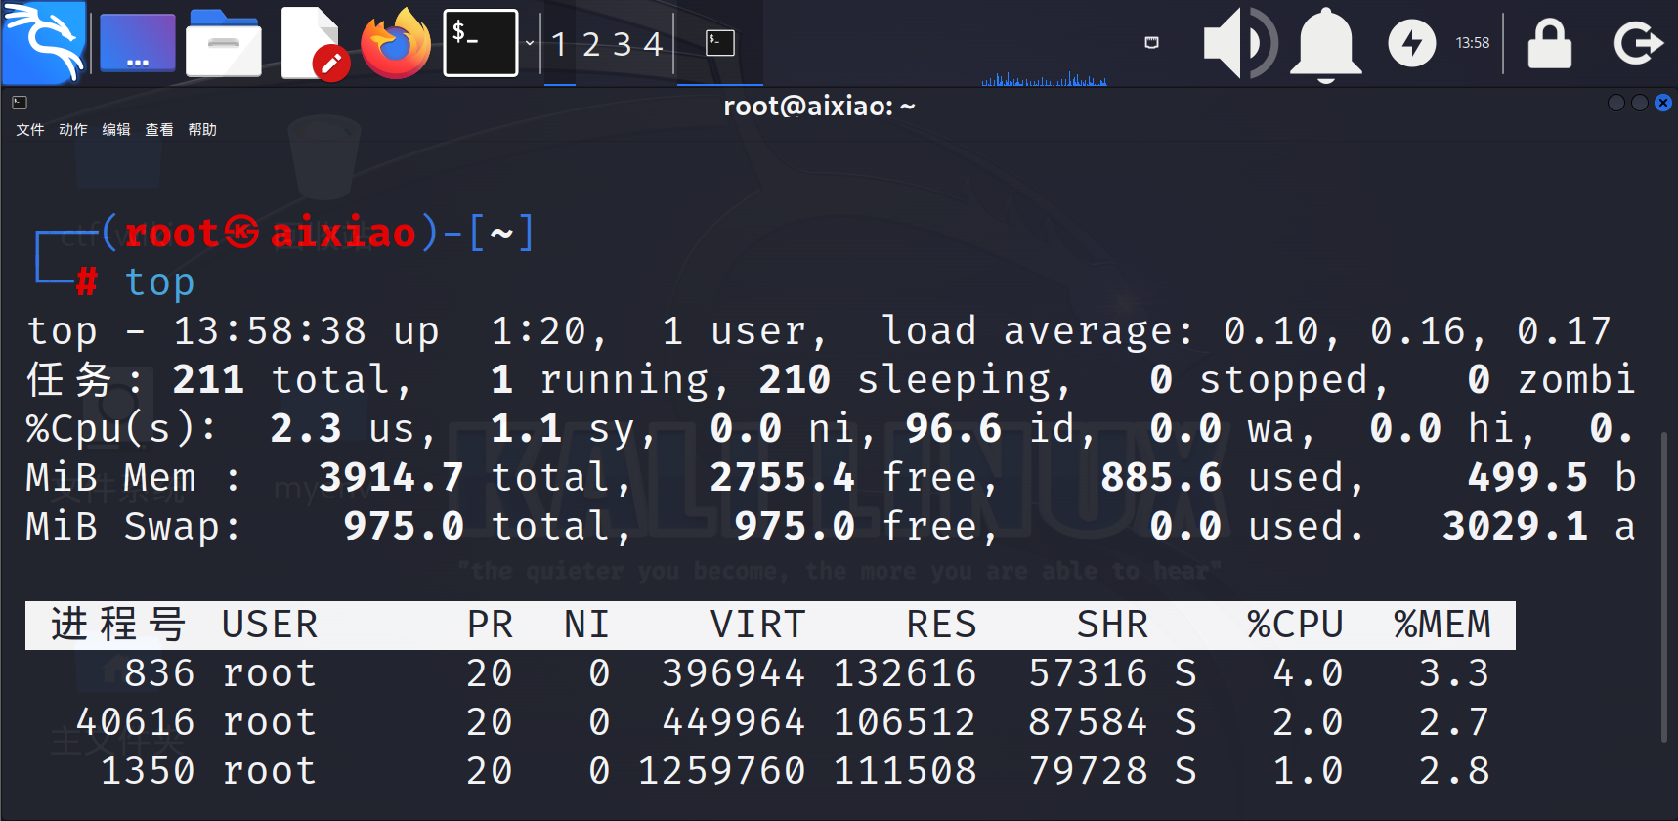Click the show desktop panel icon

click(138, 43)
